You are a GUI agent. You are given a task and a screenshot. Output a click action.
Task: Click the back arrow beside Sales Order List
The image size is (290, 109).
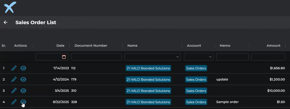point(6,22)
